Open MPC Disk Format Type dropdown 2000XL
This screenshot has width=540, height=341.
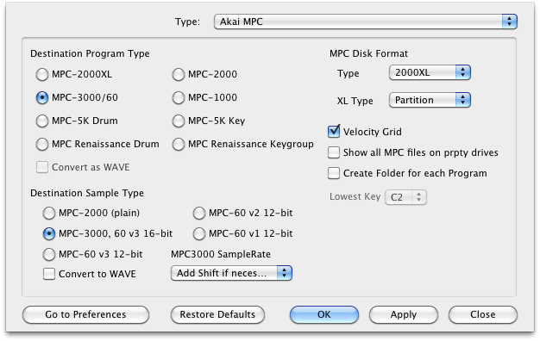click(430, 72)
